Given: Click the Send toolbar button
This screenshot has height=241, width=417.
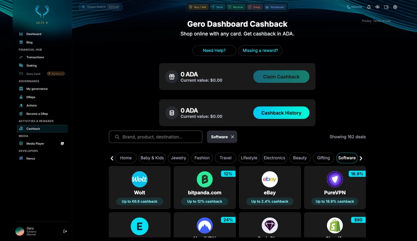Looking at the screenshot, I should pos(217,7).
